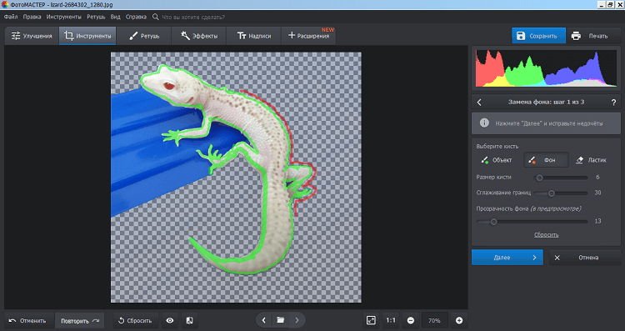
Task: Set zoom to 1:1 scale
Action: 391,320
